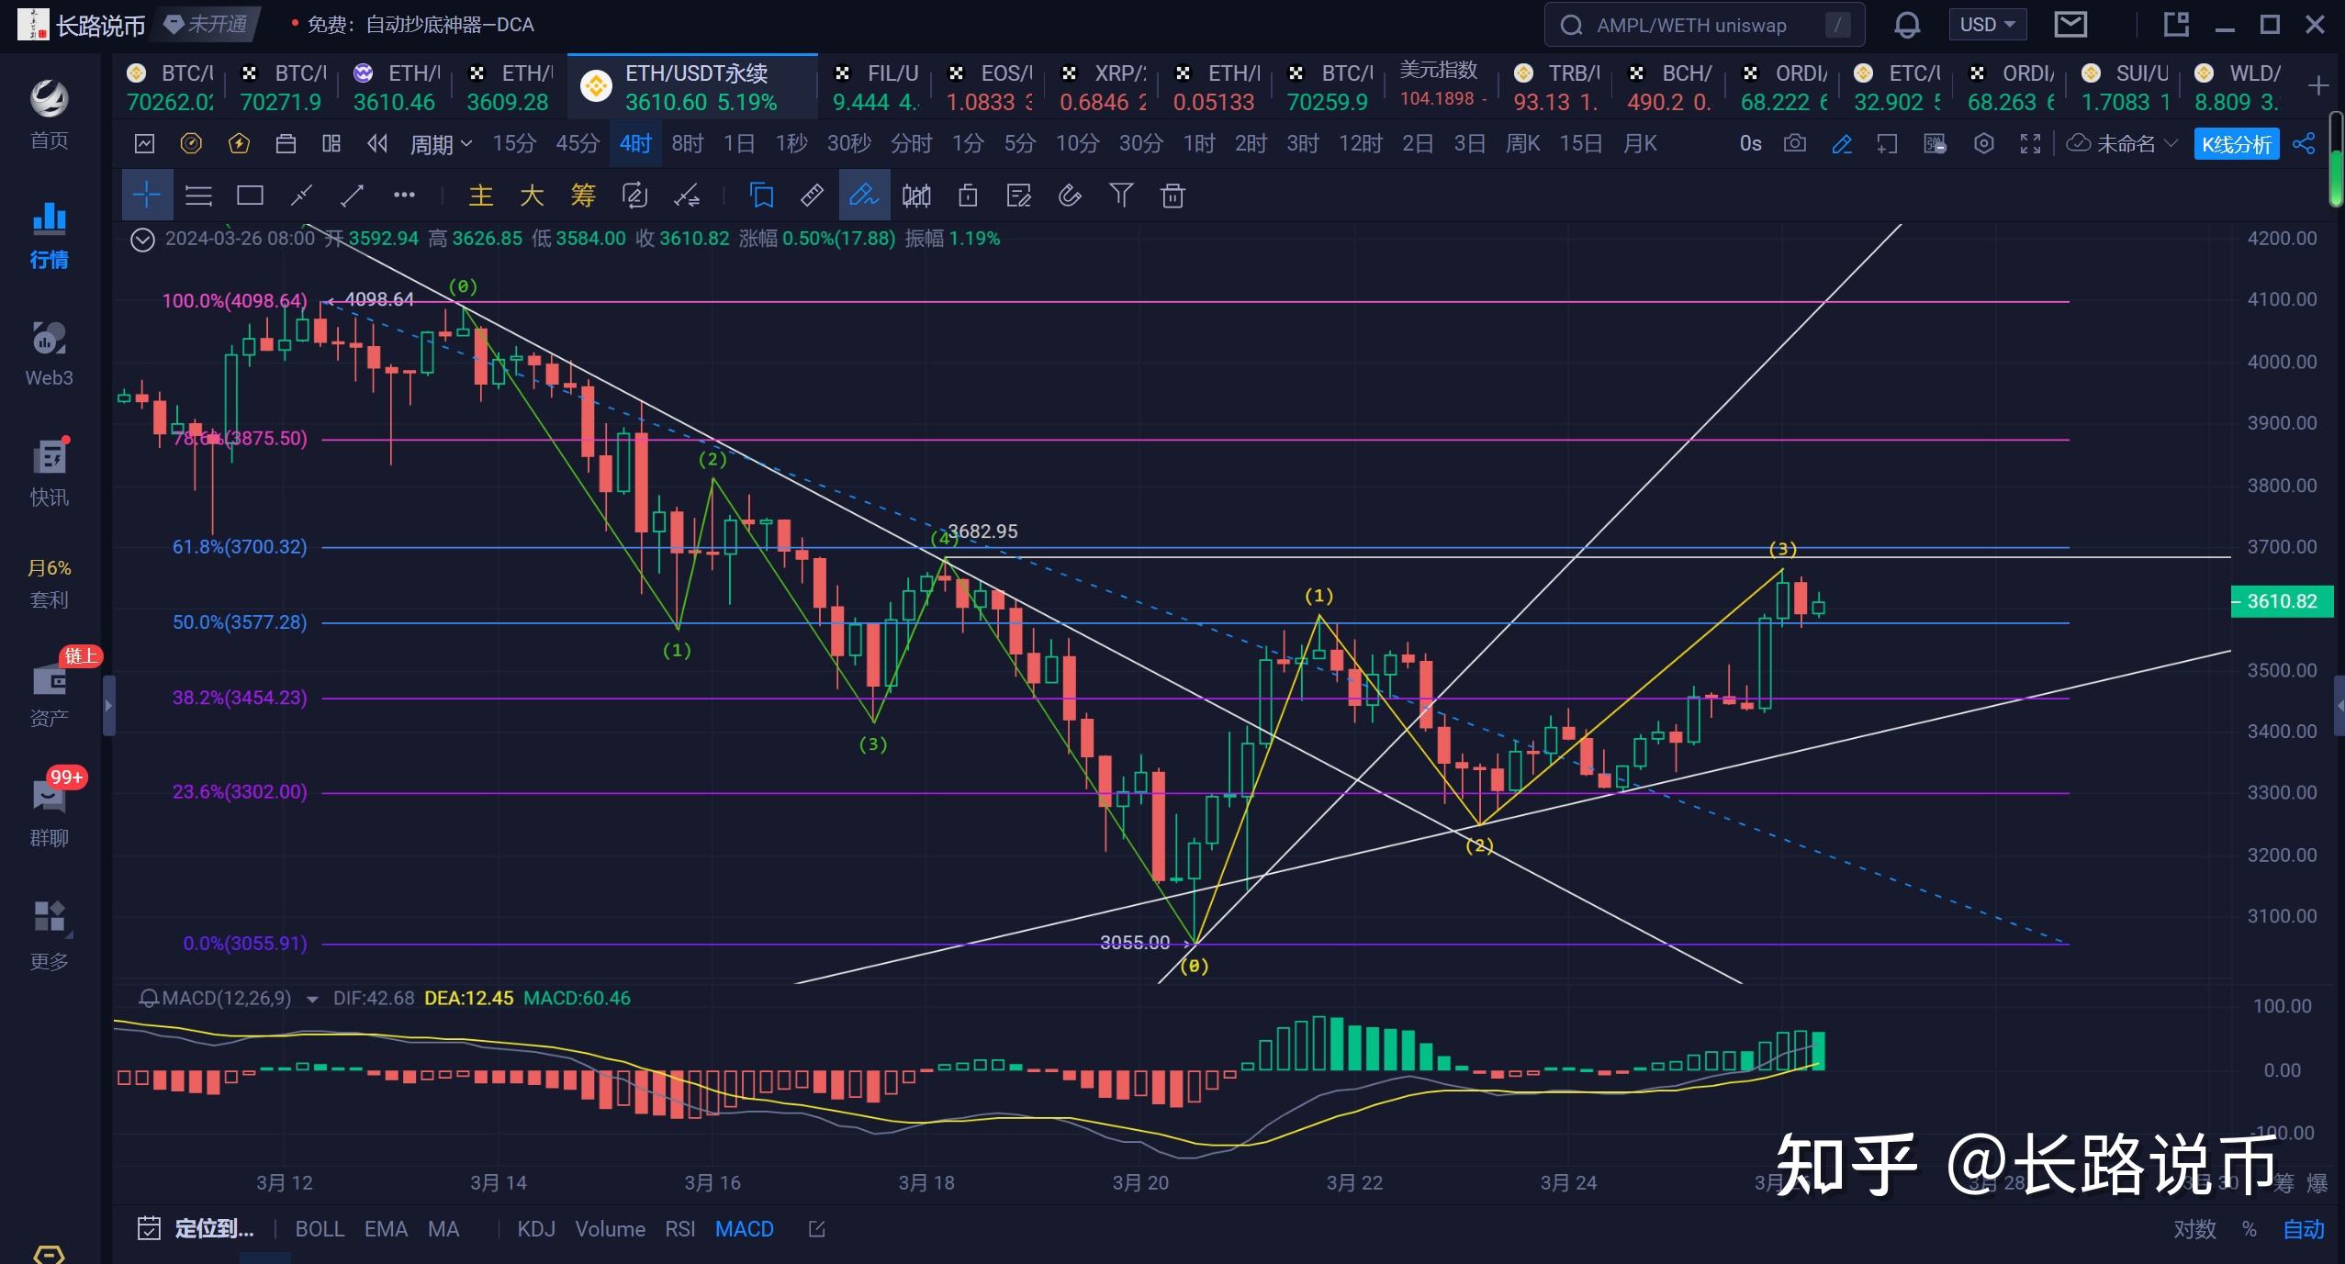Toggle 对数 logarithmic price scale

[2194, 1228]
